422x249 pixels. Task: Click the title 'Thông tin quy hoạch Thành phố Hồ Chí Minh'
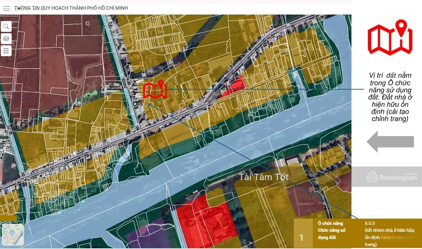click(71, 8)
